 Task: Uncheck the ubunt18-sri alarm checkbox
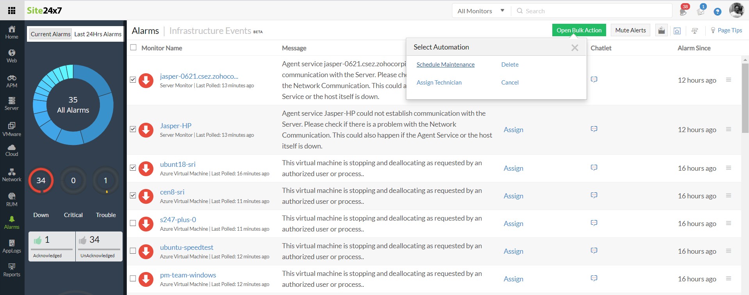133,168
